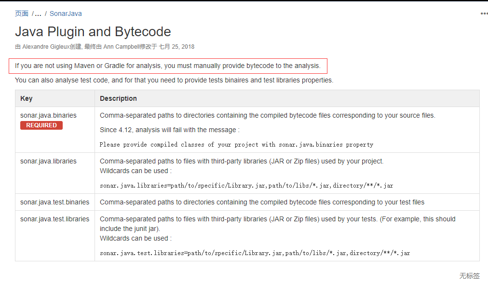Add labels via the 无标签 link
The image size is (488, 284).
click(471, 276)
